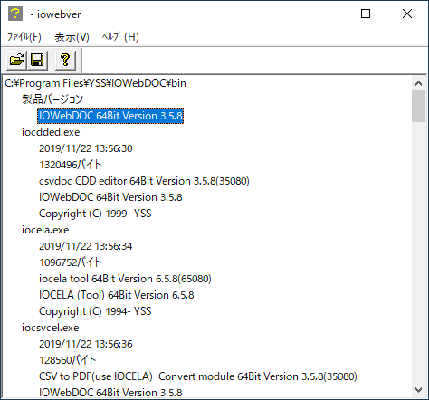Image resolution: width=429 pixels, height=400 pixels.
Task: Select the 2019/11/22 13:56:34 row
Action: (x=86, y=246)
